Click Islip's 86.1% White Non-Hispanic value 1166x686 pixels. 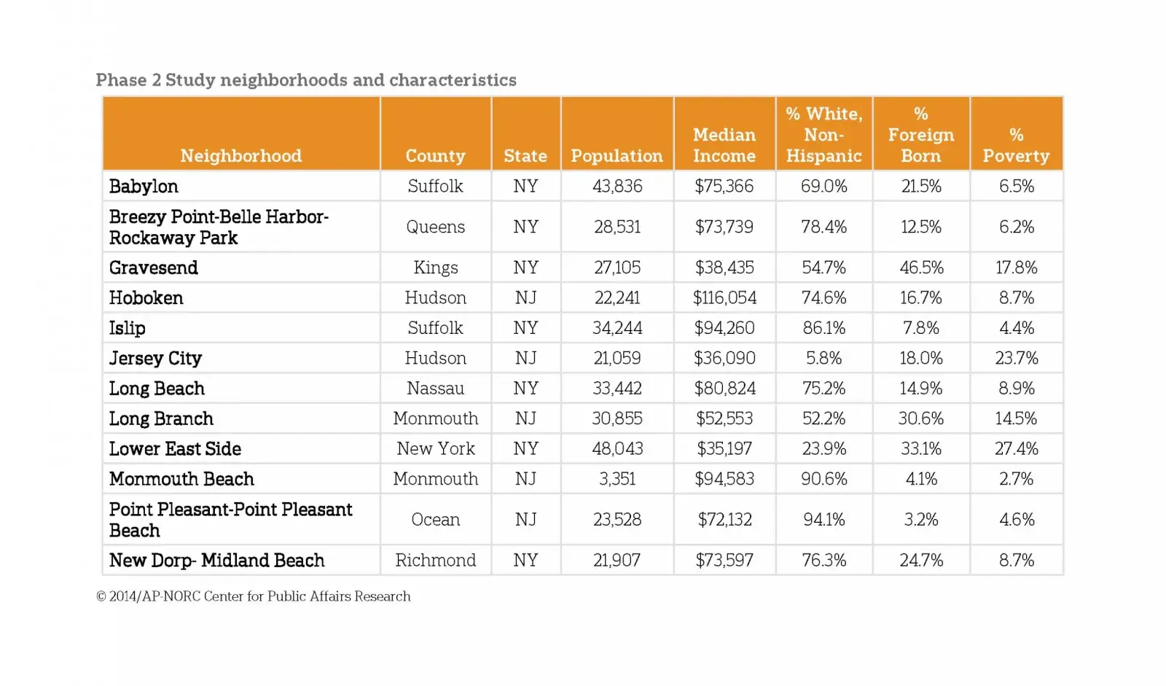pos(823,328)
